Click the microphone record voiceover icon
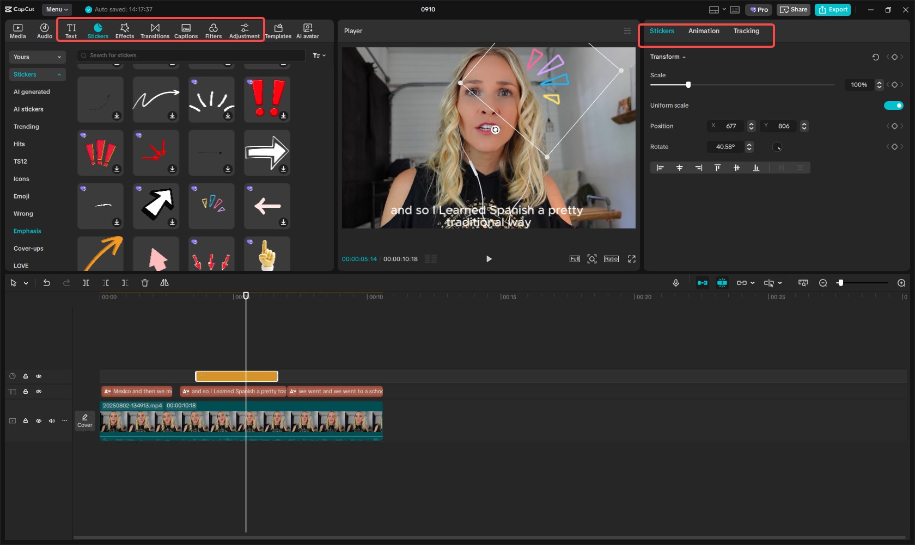Screen dimensions: 915x545 pyautogui.click(x=675, y=283)
